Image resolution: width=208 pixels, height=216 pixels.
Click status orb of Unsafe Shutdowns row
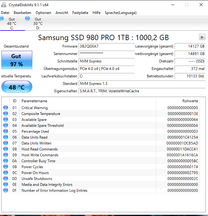tap(6, 178)
